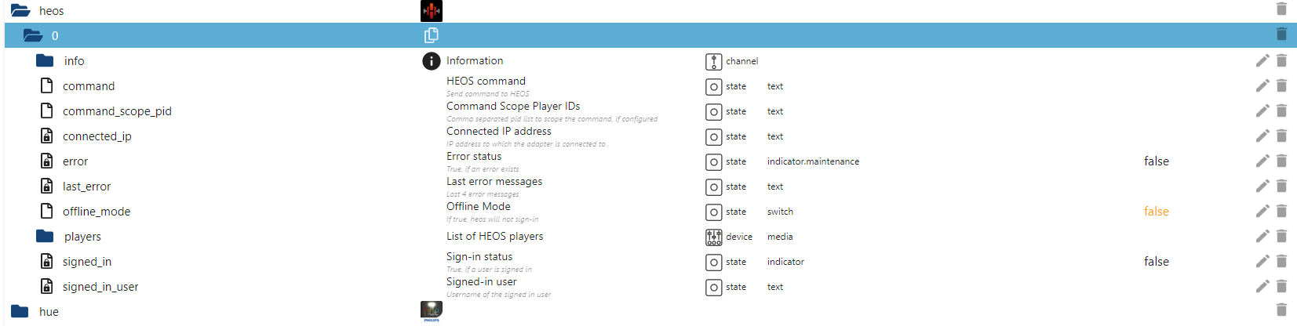1297x326 pixels.
Task: Click the signed_in false value
Action: (x=1156, y=262)
